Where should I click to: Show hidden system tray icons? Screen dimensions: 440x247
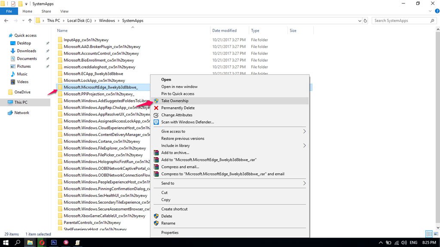(x=381, y=243)
